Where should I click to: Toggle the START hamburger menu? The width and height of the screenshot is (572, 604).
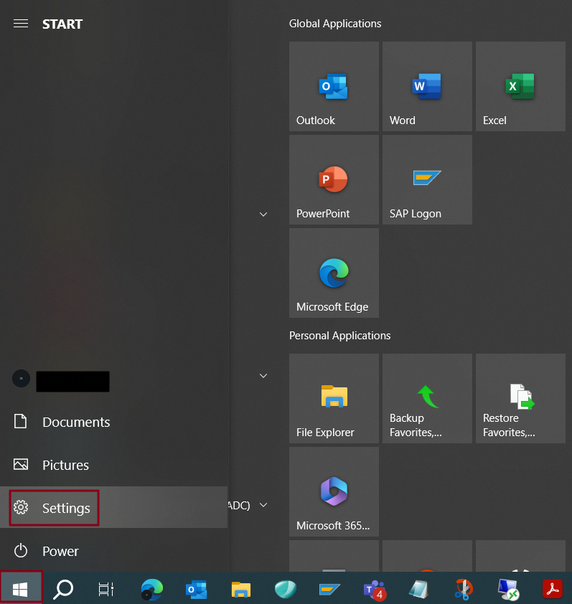[21, 24]
